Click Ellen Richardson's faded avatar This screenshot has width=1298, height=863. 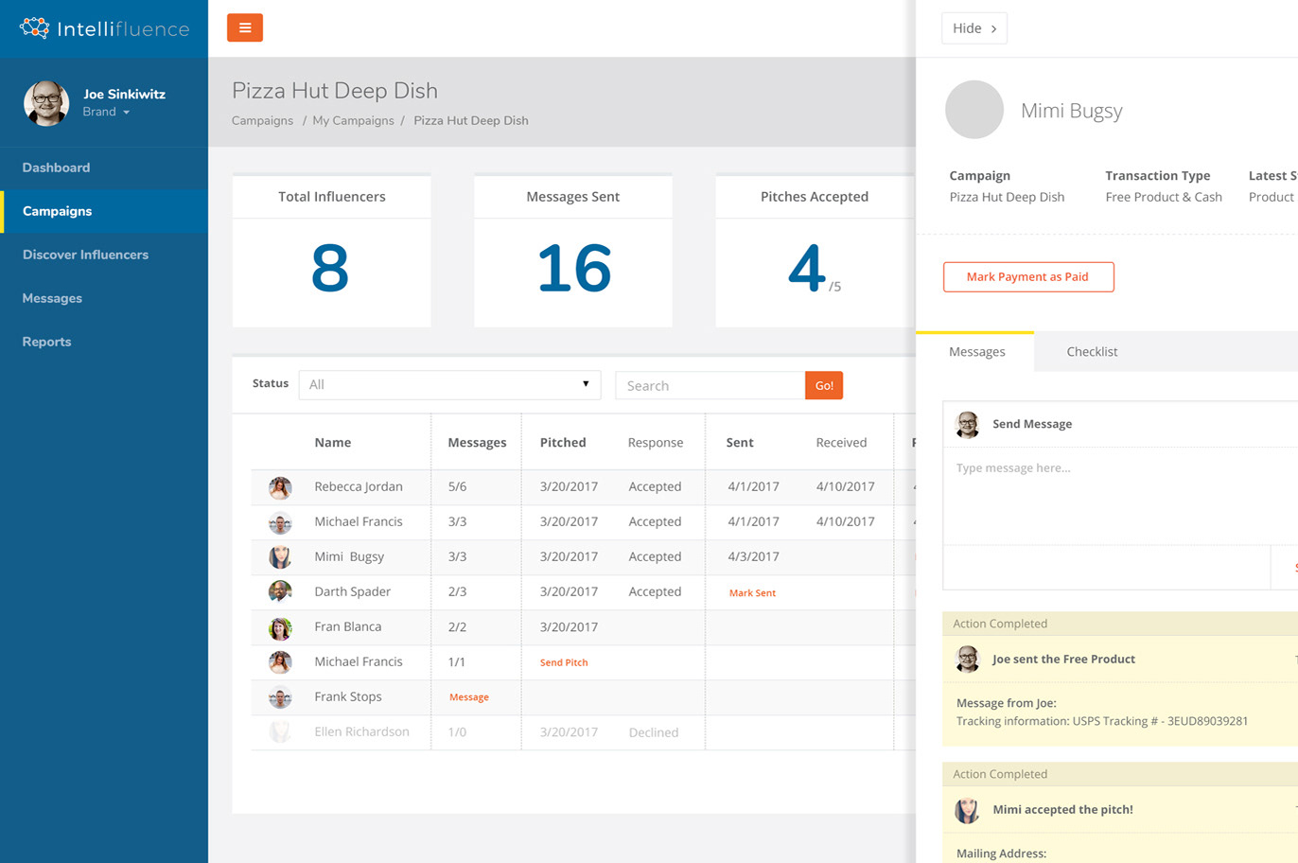[280, 732]
